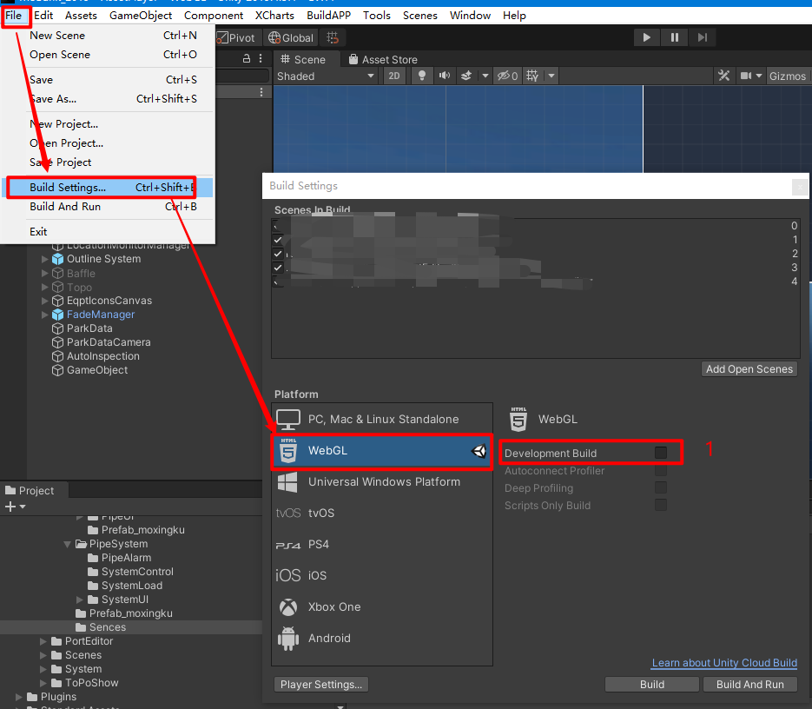Click the hierarchy panel lock icon
This screenshot has height=709, width=812.
(247, 58)
